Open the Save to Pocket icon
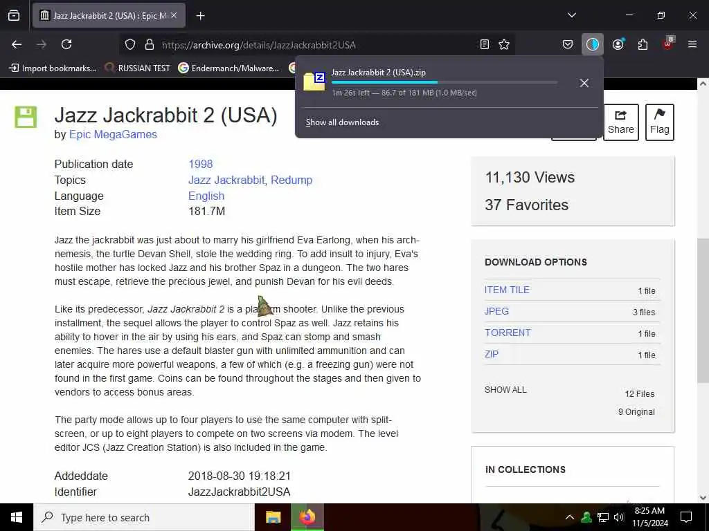 point(568,44)
